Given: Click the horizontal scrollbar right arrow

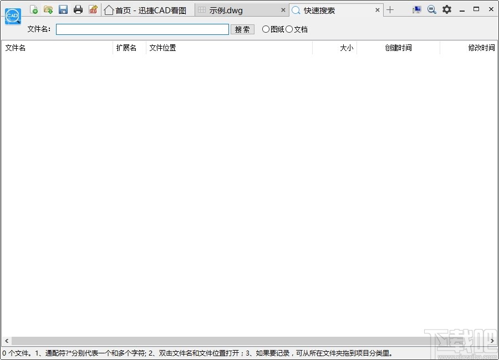Looking at the screenshot, I should pyautogui.click(x=492, y=341).
